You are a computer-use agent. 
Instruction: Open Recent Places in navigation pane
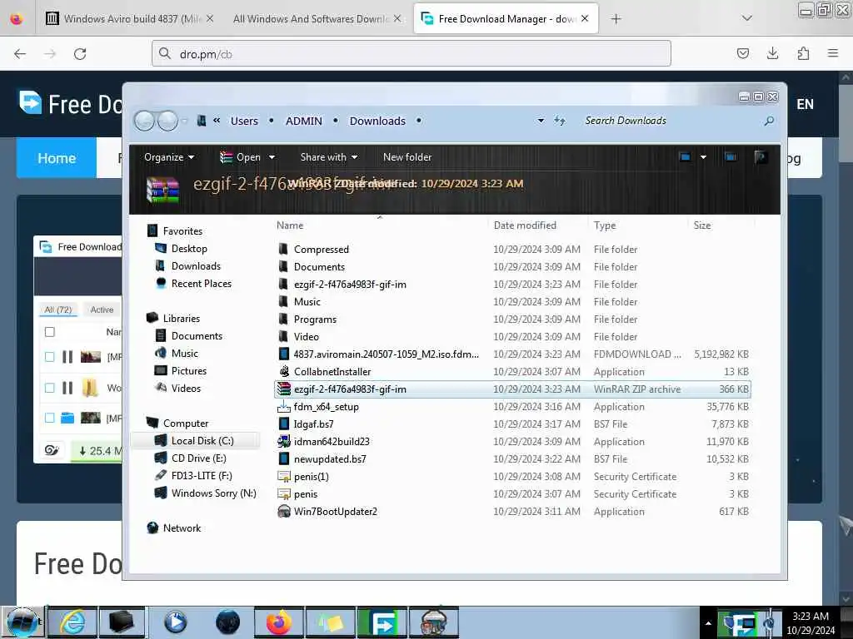[202, 283]
